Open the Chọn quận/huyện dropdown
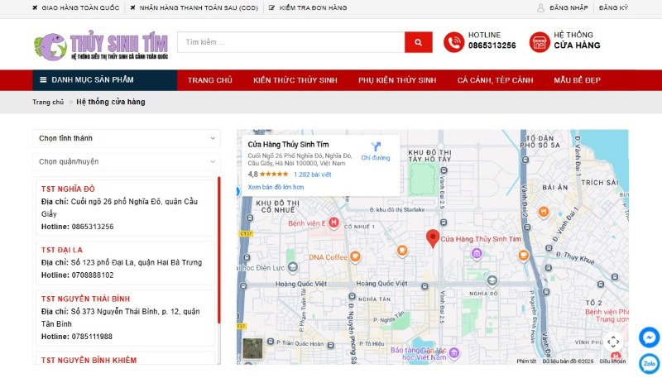662x378 pixels. [127, 161]
